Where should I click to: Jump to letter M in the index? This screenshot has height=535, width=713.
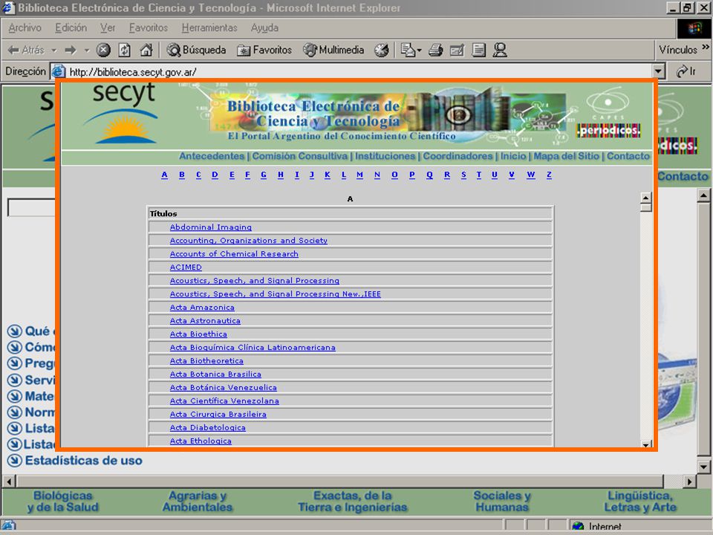coord(359,175)
